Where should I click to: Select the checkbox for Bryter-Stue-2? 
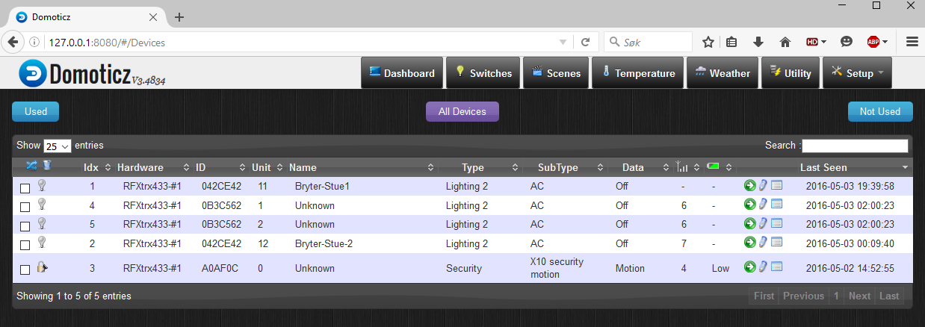25,245
